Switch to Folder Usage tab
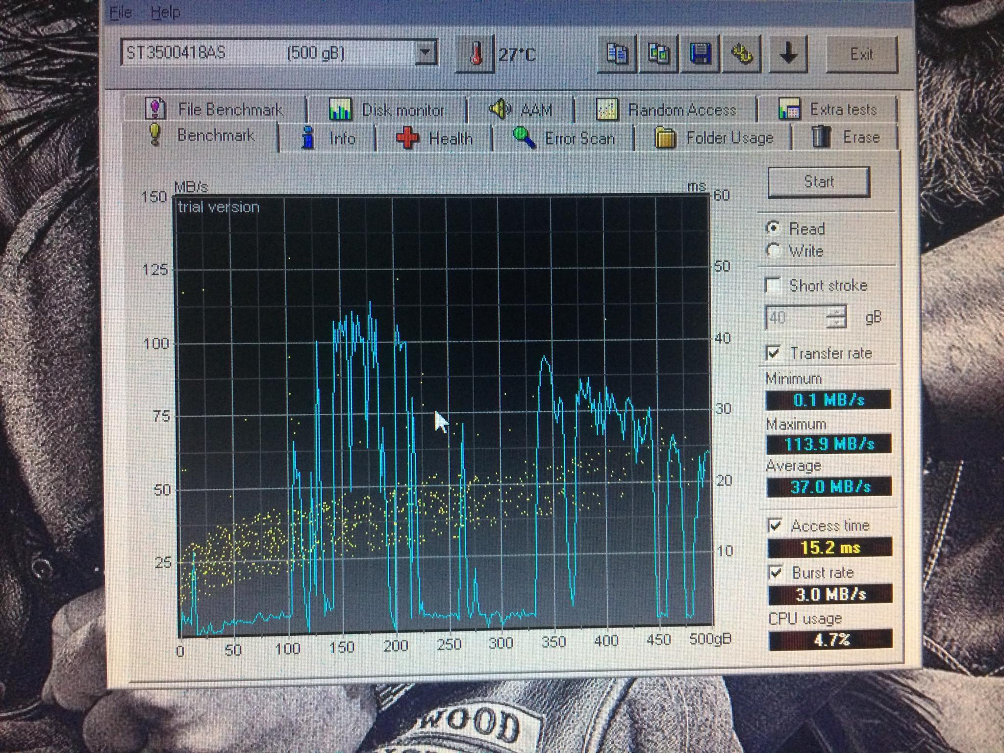Viewport: 1004px width, 753px height. tap(714, 138)
